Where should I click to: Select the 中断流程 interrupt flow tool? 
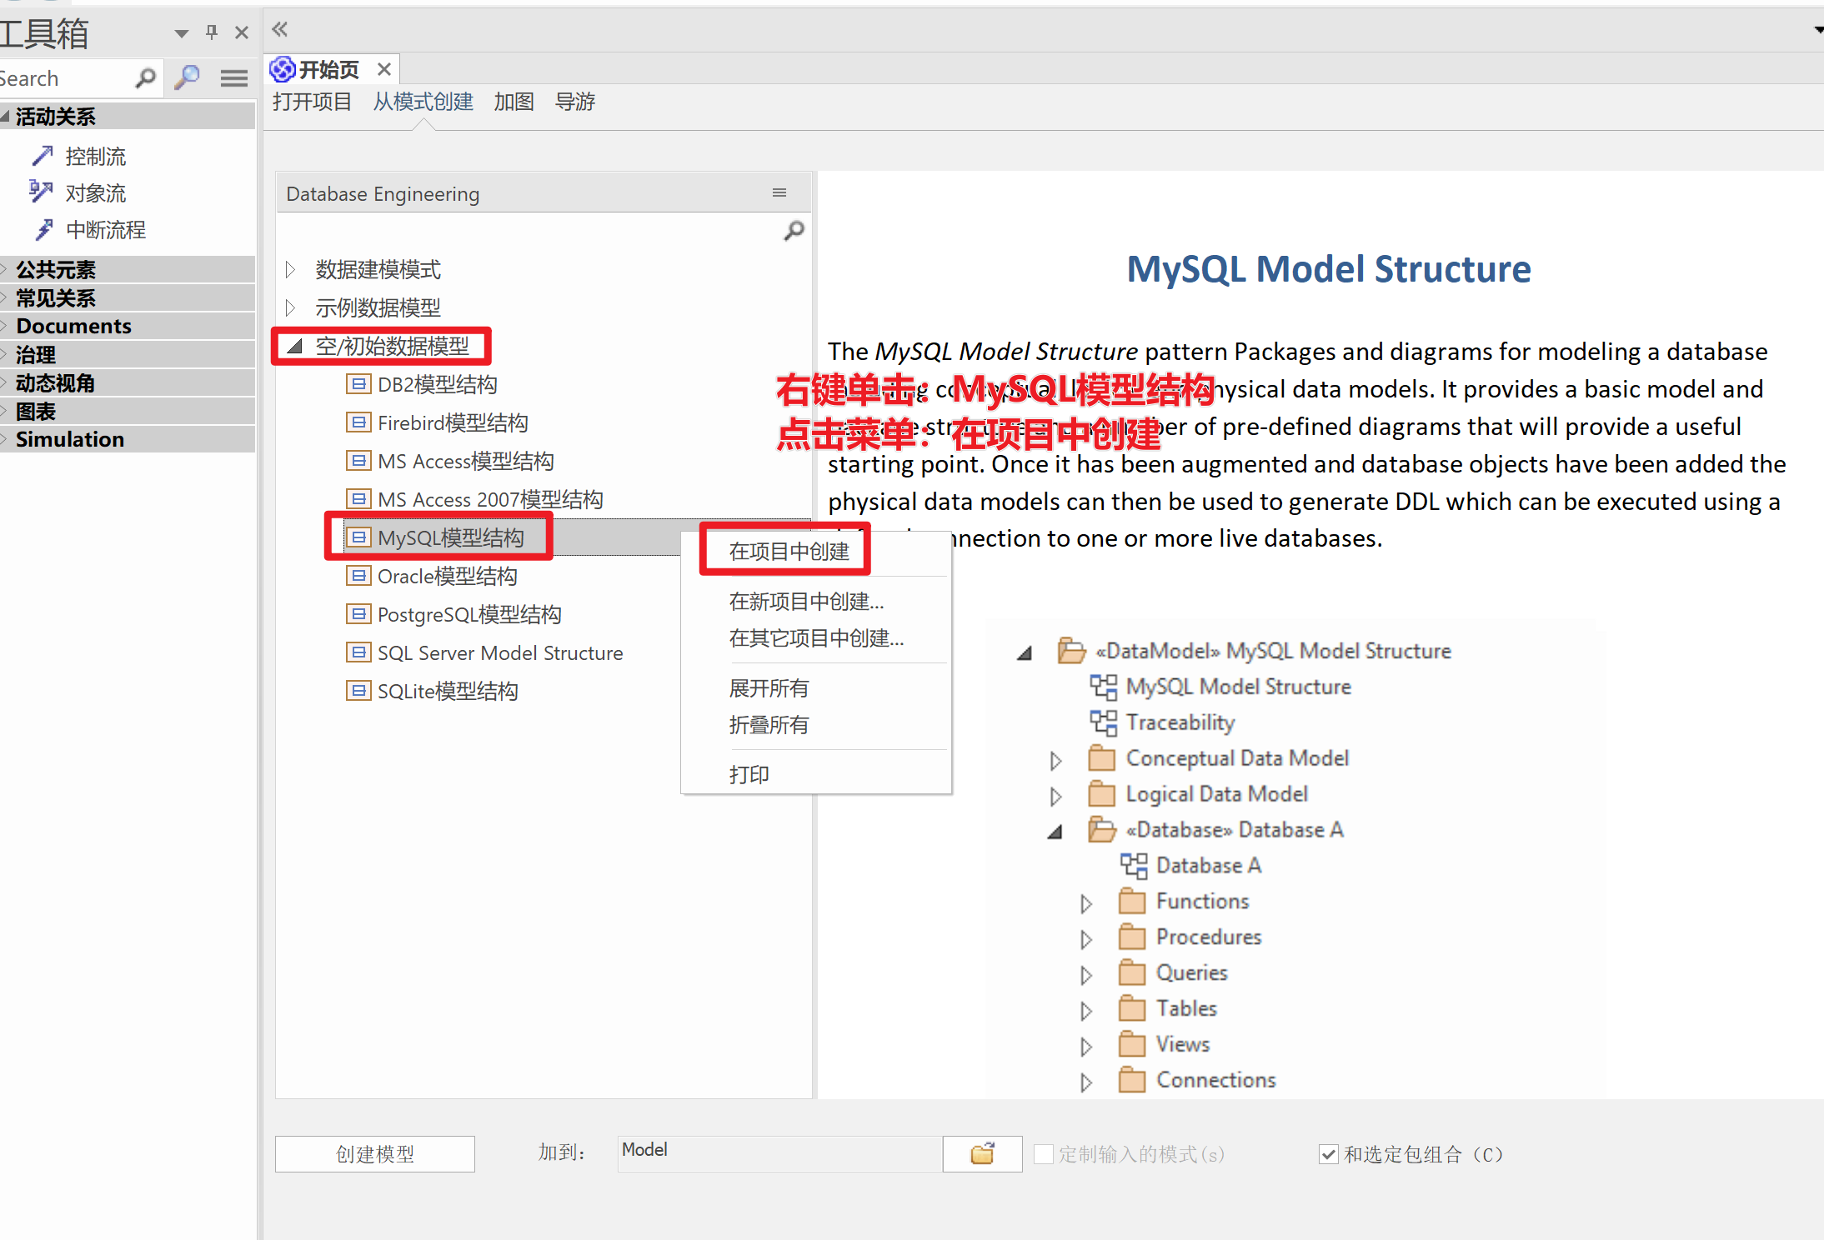coord(89,230)
